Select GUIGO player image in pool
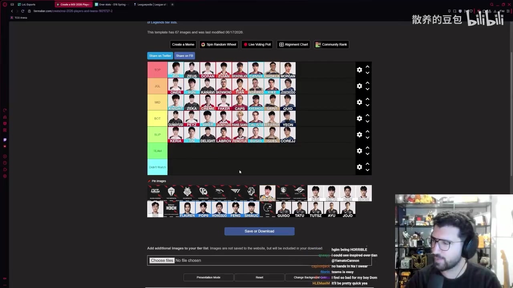The width and height of the screenshot is (513, 288). click(x=283, y=209)
